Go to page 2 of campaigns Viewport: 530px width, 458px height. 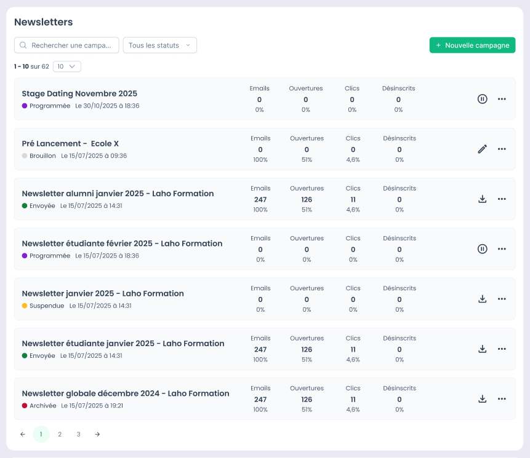pos(60,435)
